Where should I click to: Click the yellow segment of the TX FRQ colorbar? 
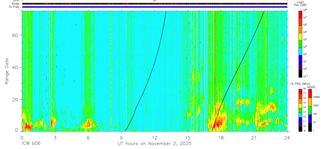tap(300, 106)
